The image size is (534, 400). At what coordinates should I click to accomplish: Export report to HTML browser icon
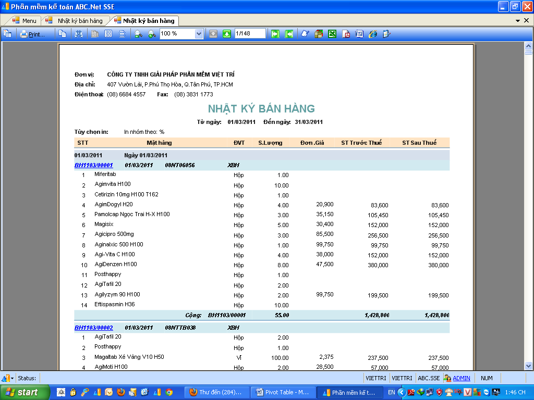tap(373, 34)
